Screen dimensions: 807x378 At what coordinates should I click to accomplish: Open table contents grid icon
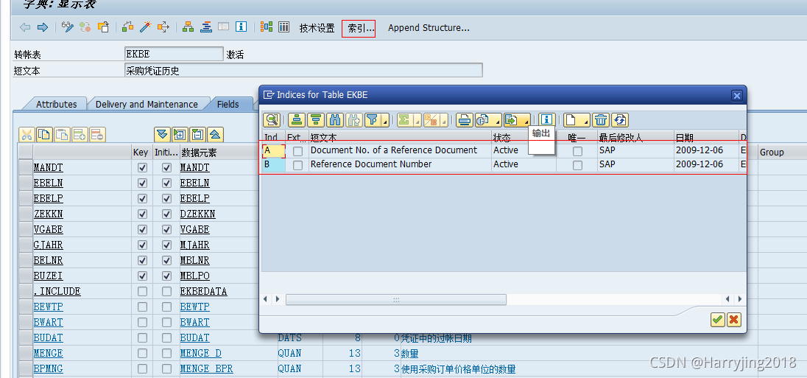(x=284, y=27)
